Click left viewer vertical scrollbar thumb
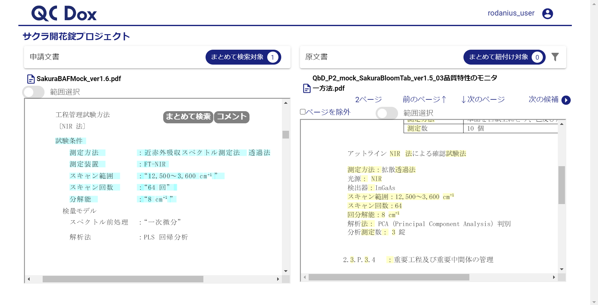Image resolution: width=598 pixels, height=305 pixels. click(286, 134)
